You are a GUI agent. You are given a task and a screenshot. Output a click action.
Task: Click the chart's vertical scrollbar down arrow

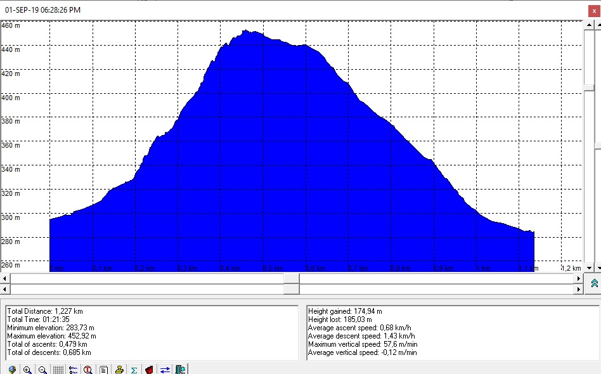pos(589,268)
